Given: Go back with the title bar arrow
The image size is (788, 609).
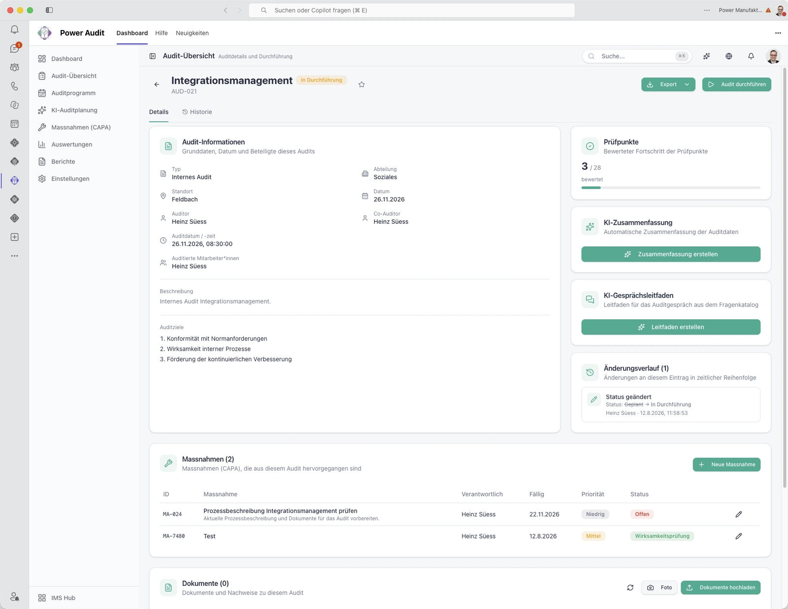Looking at the screenshot, I should [x=226, y=10].
